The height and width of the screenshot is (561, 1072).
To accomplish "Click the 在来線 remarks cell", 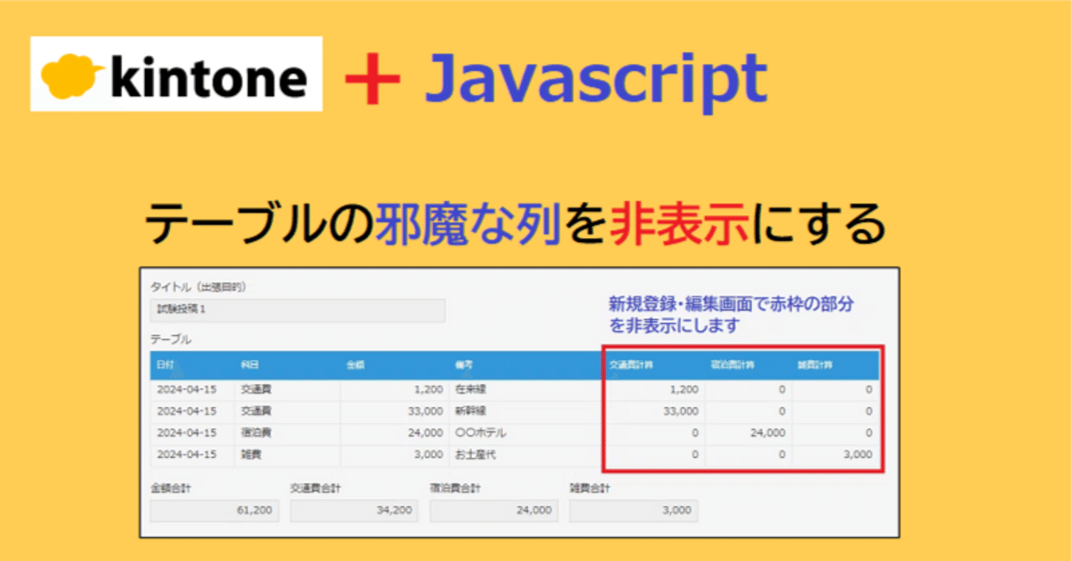I will click(471, 389).
